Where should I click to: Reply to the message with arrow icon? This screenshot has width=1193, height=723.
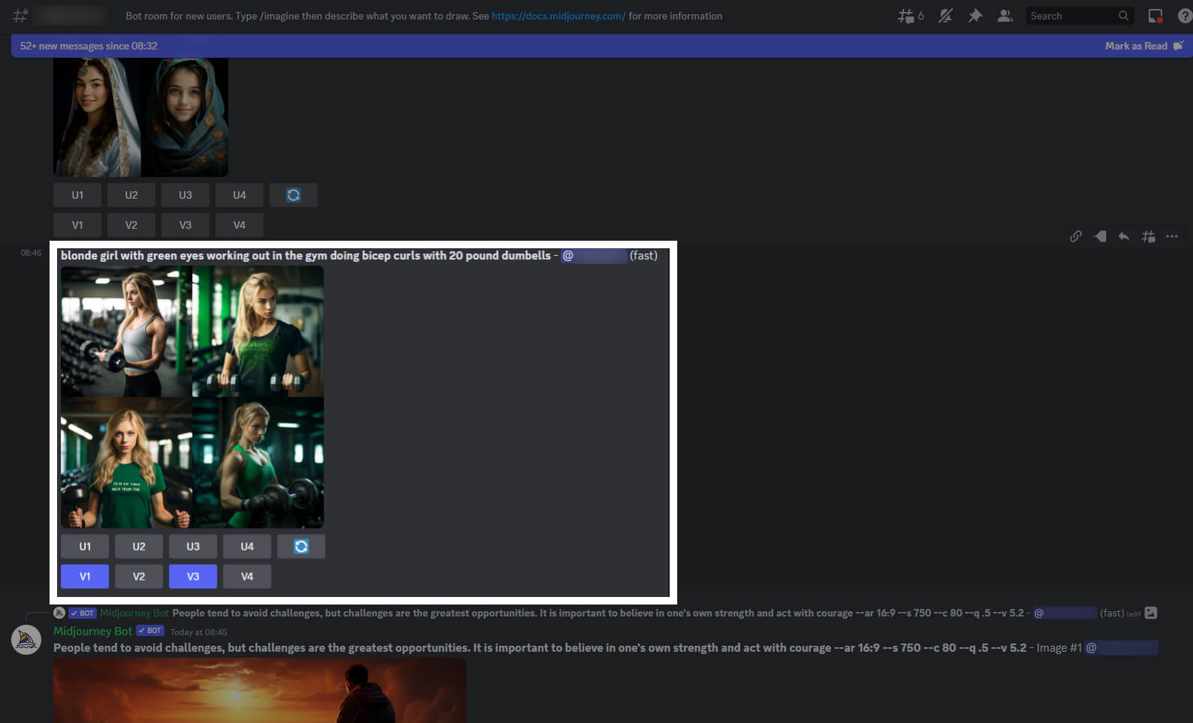[x=1123, y=236]
